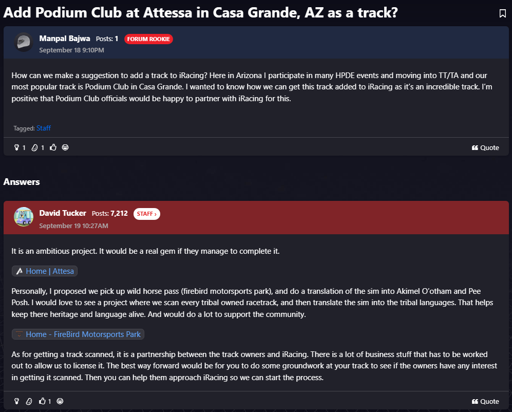This screenshot has height=412, width=512.
Task: Open David Tucker's profile avatar
Action: pos(24,217)
